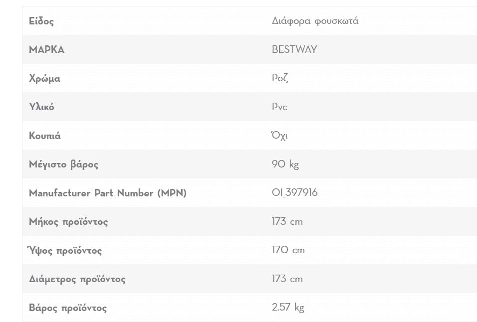477x322 pixels.
Task: Select the Ροζ color value
Action: 280,78
